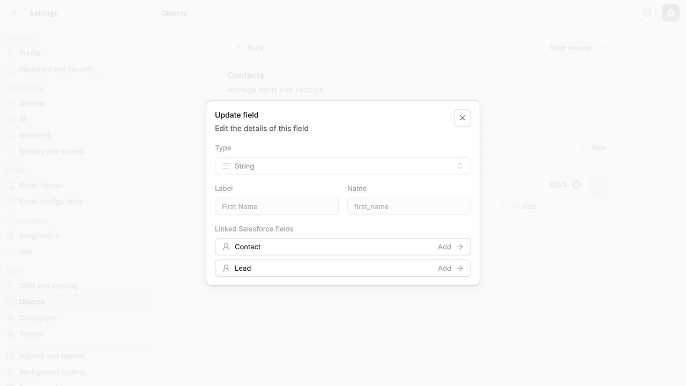Click the person icon in Lead row
Screen dimensions: 686x386
click(x=226, y=268)
